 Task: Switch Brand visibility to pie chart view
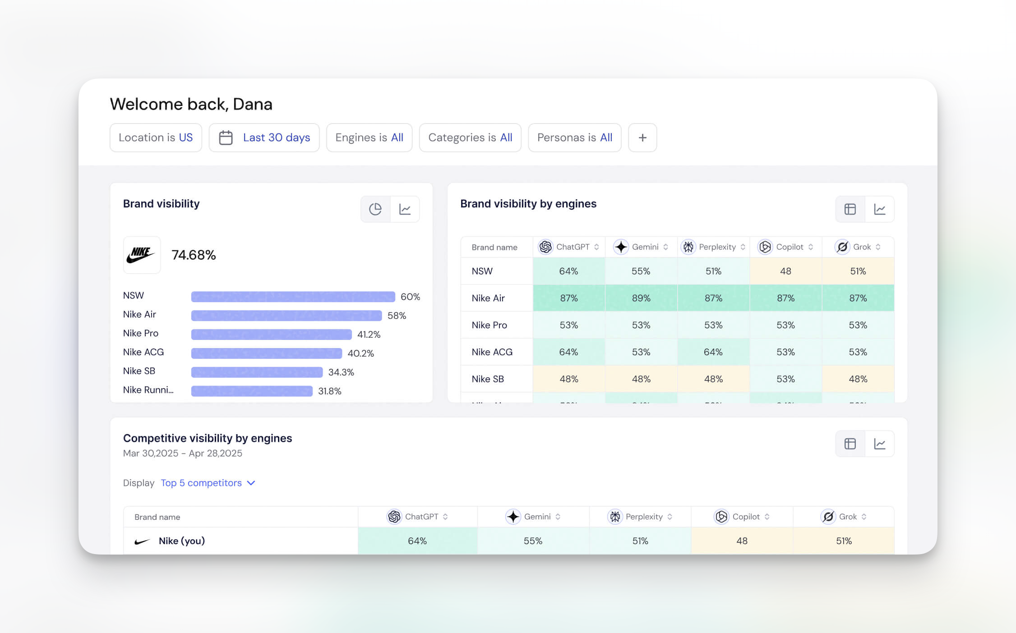tap(375, 209)
